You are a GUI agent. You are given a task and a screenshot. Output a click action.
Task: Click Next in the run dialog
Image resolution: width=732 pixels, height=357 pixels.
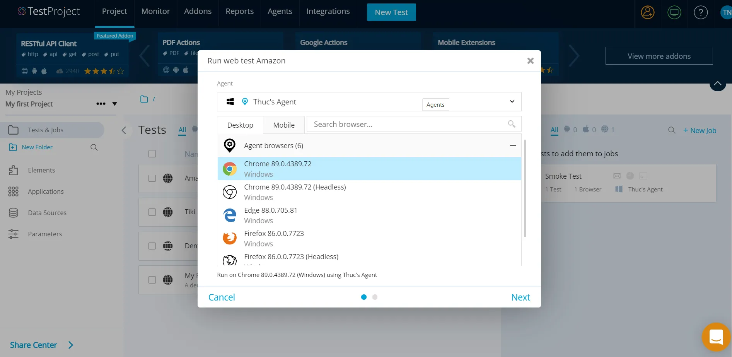click(520, 297)
